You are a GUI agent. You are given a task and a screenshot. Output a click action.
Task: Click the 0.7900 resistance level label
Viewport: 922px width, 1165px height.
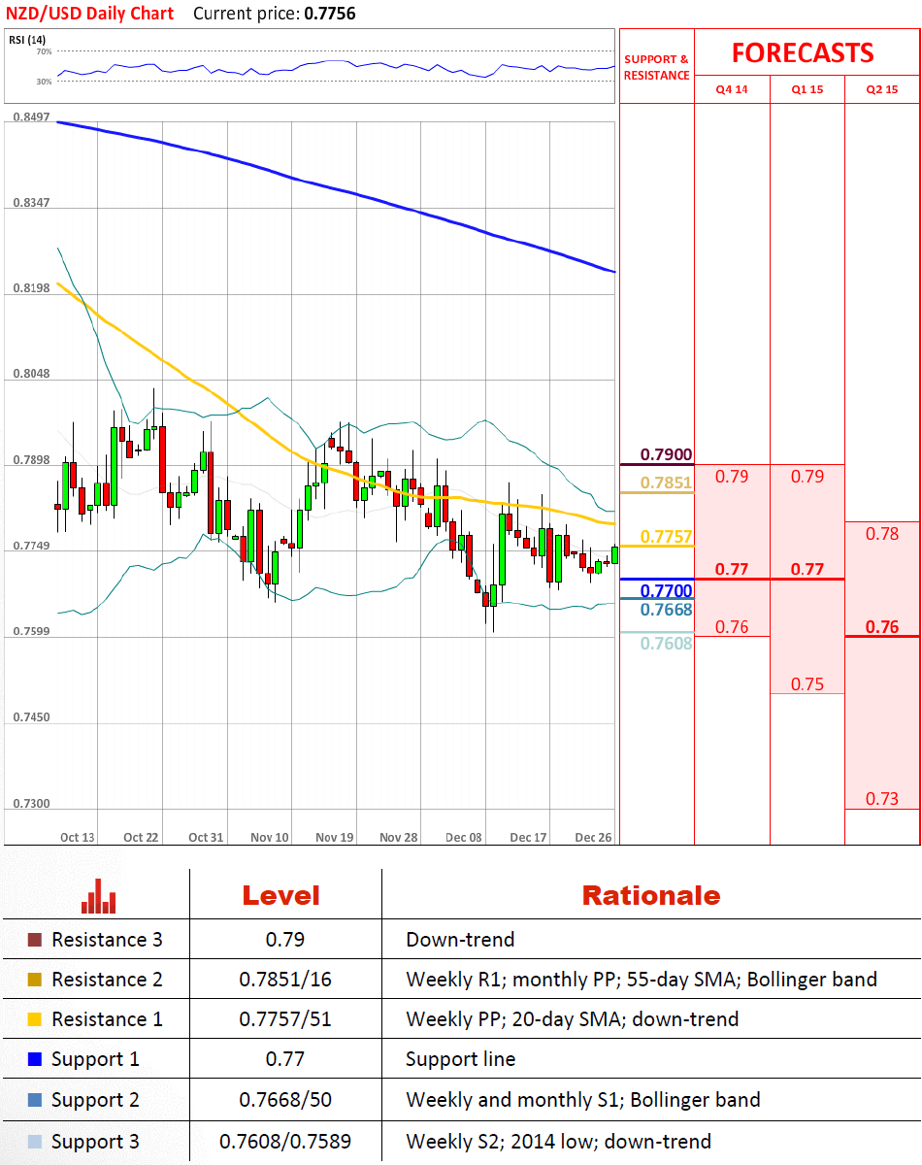click(x=666, y=454)
